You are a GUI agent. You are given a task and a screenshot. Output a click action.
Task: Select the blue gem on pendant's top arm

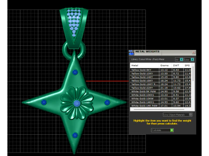75,72
